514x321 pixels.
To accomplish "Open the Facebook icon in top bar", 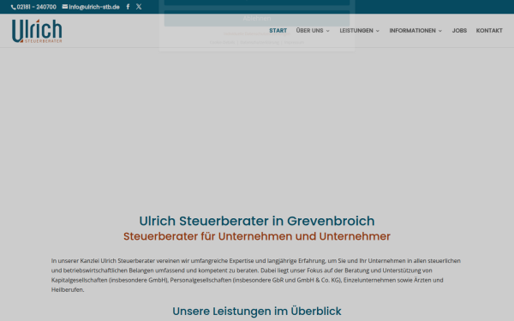I will [128, 7].
